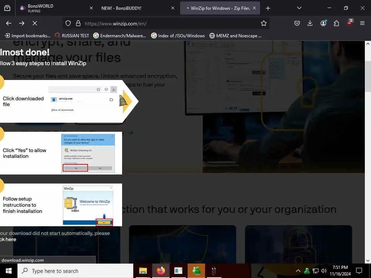
Task: List all tabs dropdown arrow
Action: pos(299,8)
